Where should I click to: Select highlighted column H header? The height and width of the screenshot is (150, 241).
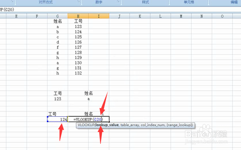point(78,16)
